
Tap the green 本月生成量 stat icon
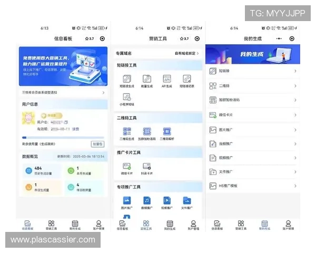click(71, 171)
